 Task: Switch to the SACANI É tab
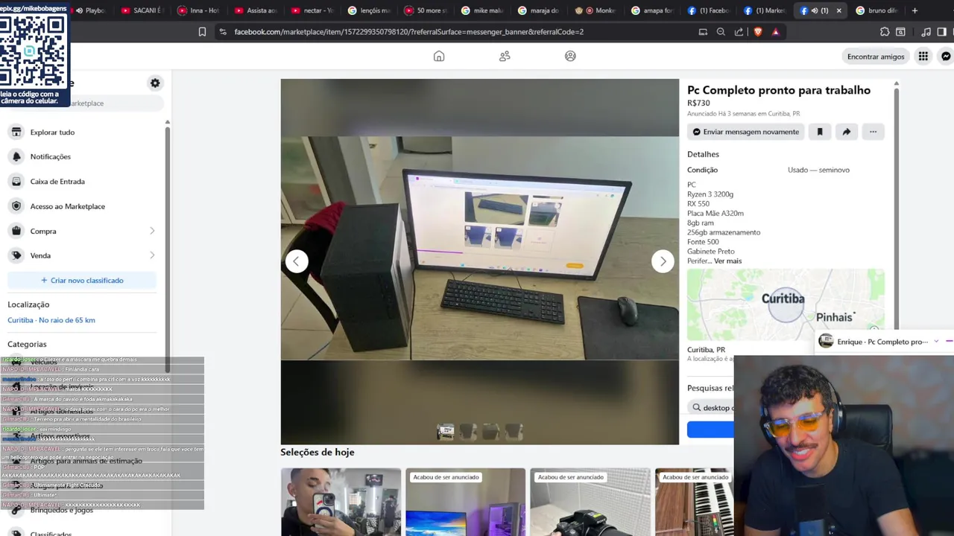pos(142,10)
